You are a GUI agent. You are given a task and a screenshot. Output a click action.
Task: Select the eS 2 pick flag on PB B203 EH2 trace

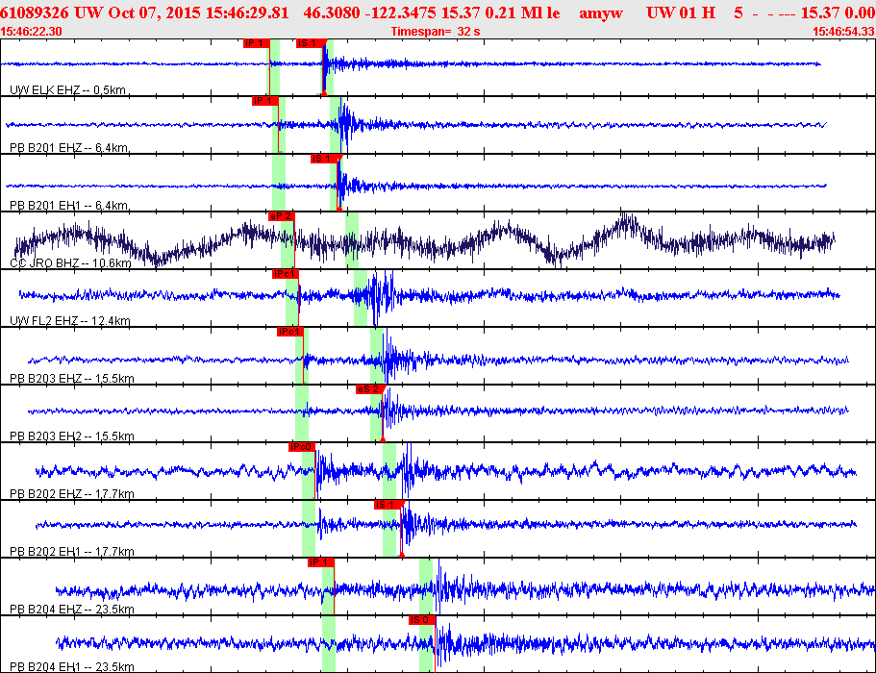369,389
